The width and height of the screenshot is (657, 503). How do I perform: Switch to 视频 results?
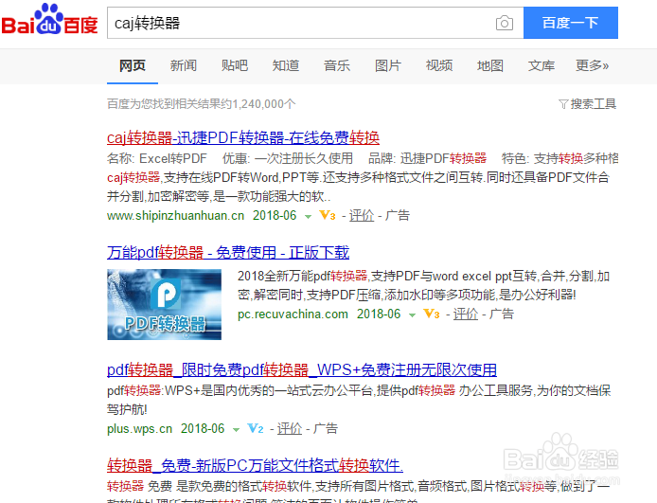pyautogui.click(x=439, y=65)
